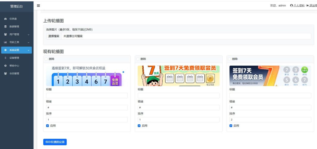This screenshot has height=149, width=317.
Task: Toggle the hamburger sidebar menu icon
Action: [x=38, y=6]
